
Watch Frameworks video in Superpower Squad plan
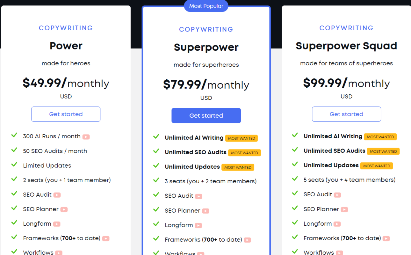[386, 238]
